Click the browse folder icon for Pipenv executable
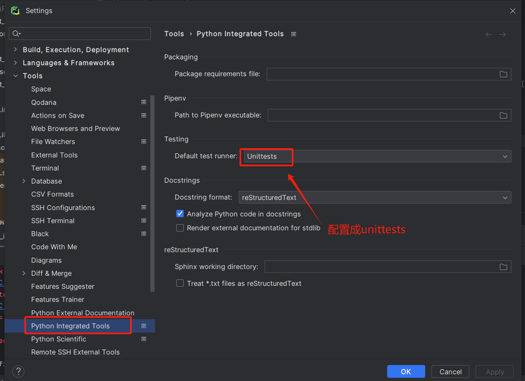 503,115
